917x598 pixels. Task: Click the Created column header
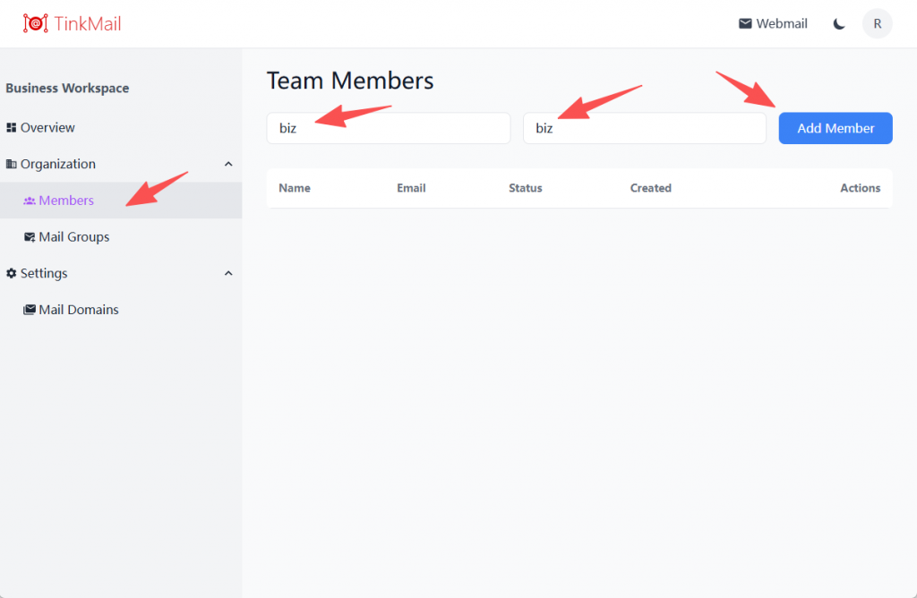point(650,188)
